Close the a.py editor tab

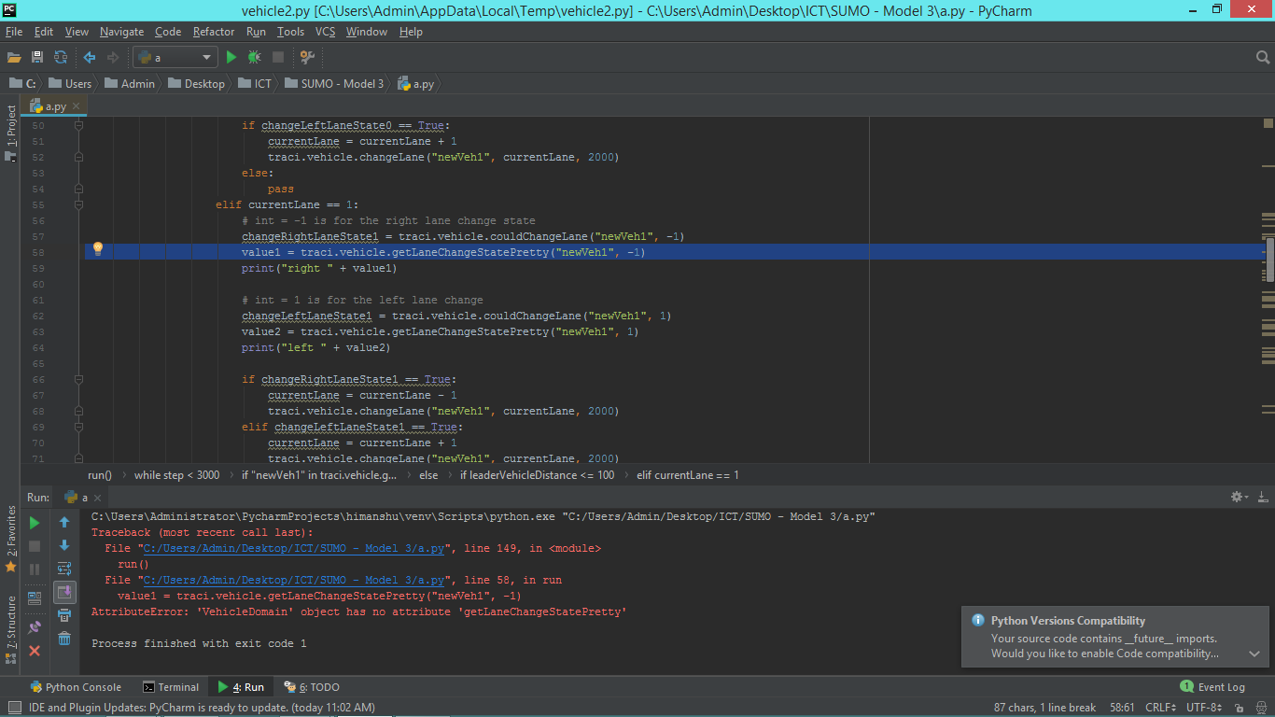pos(76,107)
